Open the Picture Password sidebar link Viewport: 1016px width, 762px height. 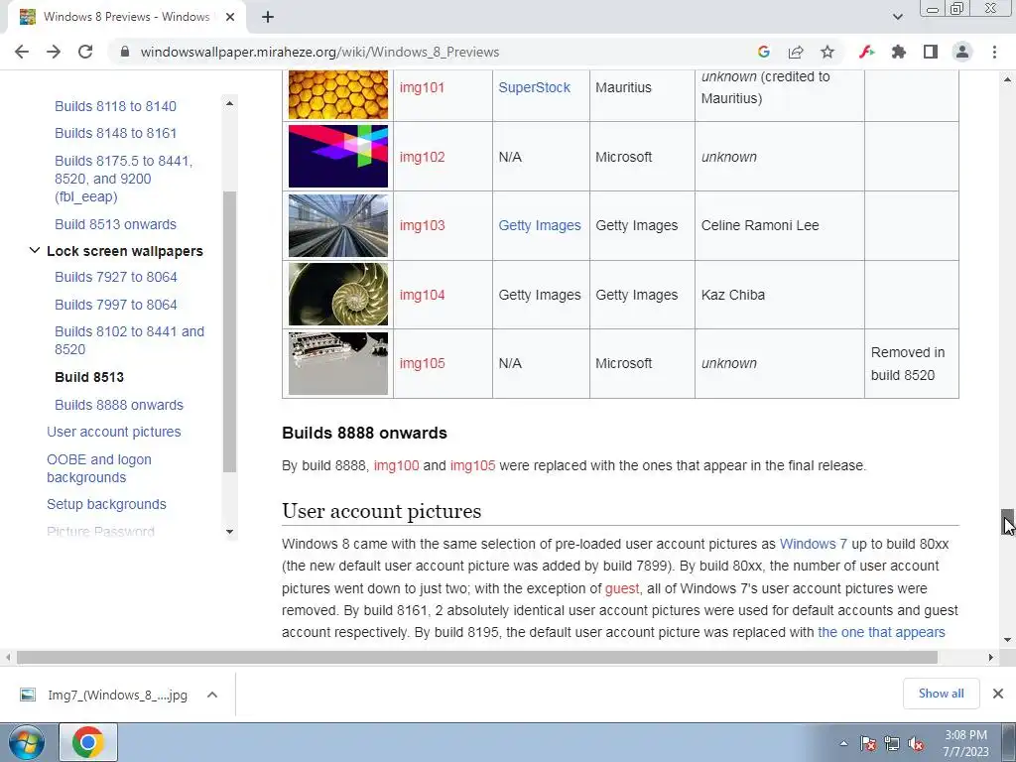100,532
